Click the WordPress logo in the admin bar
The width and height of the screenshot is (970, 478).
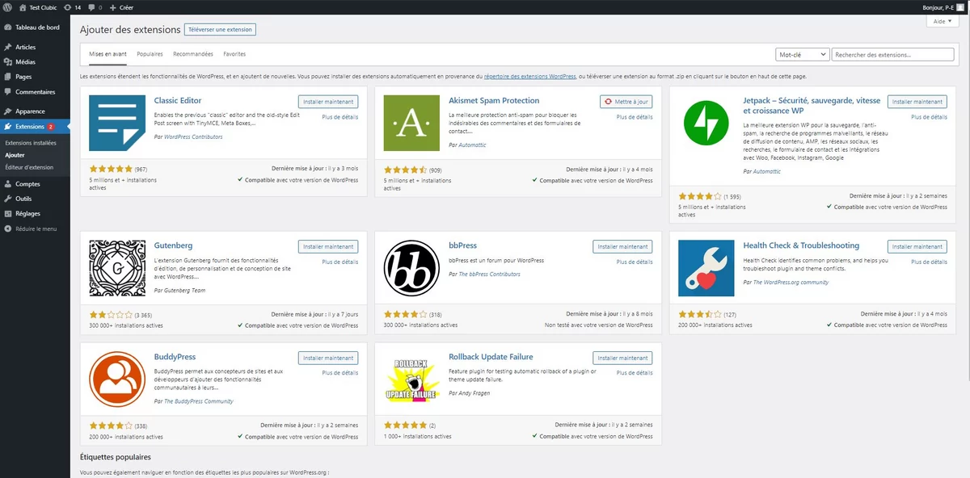click(x=7, y=7)
